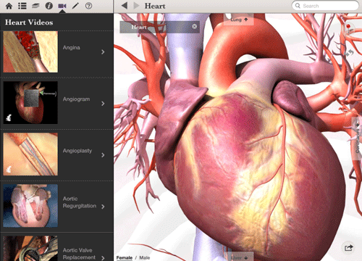
Task: Select the 'Aortic Valve Replacement' label
Action: click(79, 254)
